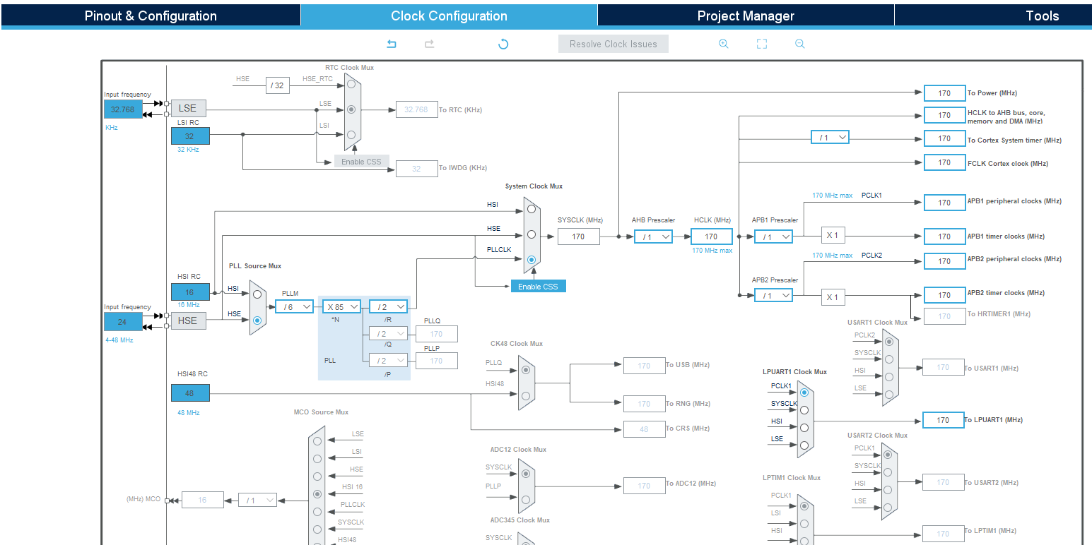Select HSI in PLL Source Mux
This screenshot has width=1092, height=545.
click(x=257, y=294)
